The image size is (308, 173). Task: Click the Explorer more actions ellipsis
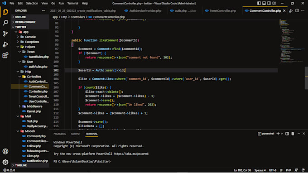click(x=43, y=10)
